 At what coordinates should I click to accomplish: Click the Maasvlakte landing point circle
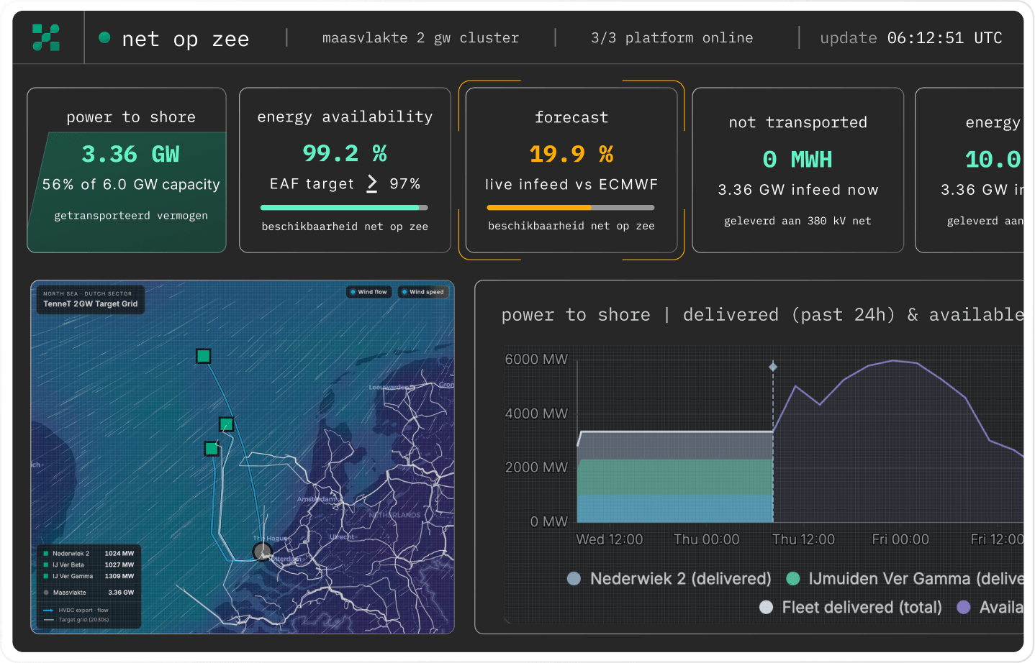[x=262, y=552]
